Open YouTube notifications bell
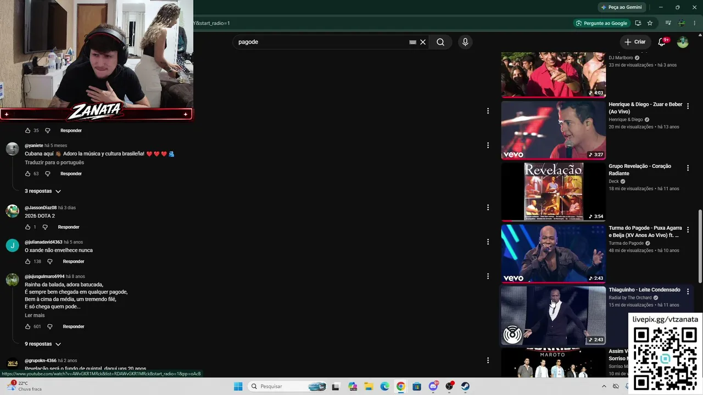The image size is (703, 395). pos(662,42)
